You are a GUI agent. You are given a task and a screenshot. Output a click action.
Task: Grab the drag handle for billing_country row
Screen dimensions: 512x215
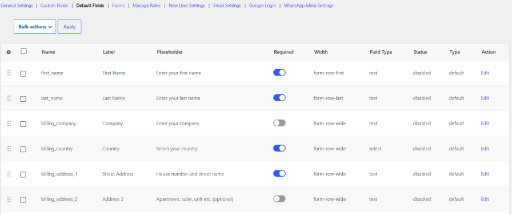(9, 149)
